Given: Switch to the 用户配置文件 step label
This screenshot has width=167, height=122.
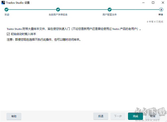Looking at the screenshot, I should click(109, 15).
